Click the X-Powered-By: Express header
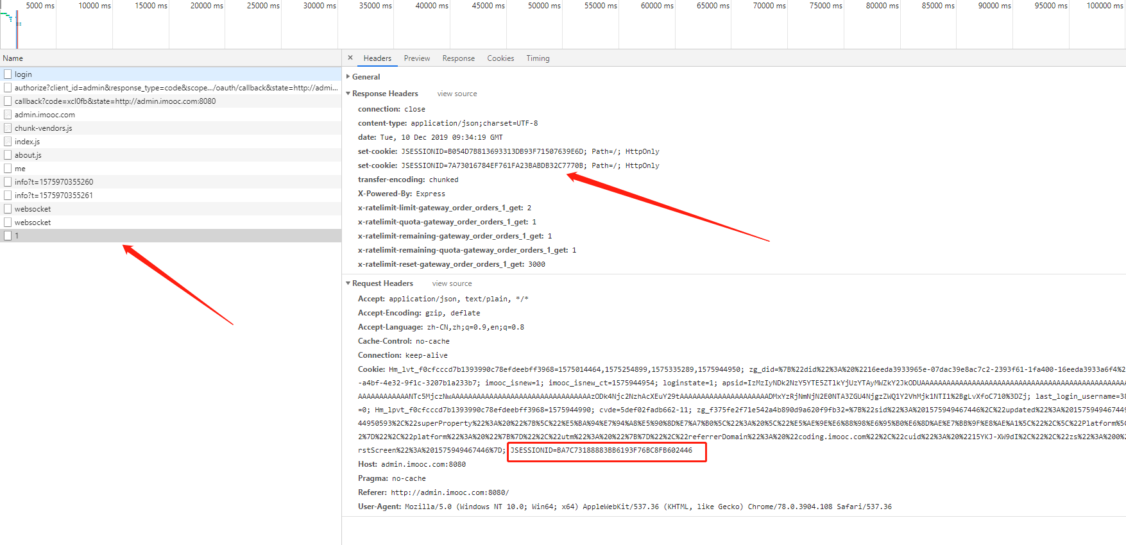 coord(401,194)
